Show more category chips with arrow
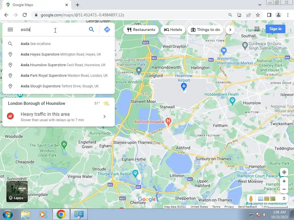Image resolution: width=294 pixels, height=220 pixels. 230,30
